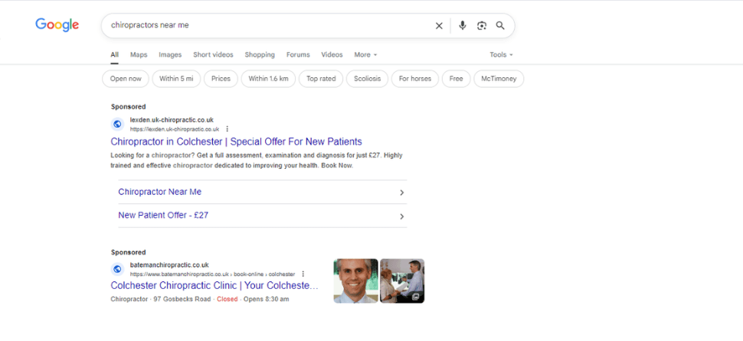Open Colchester Chiropractic Clinic result title
The image size is (743, 341).
pyautogui.click(x=214, y=286)
